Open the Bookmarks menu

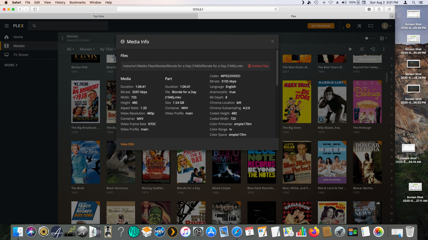coord(77,2)
